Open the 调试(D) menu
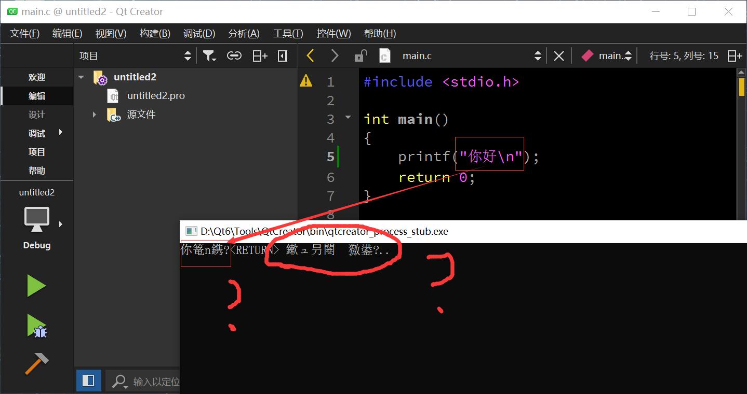The image size is (747, 394). click(199, 34)
